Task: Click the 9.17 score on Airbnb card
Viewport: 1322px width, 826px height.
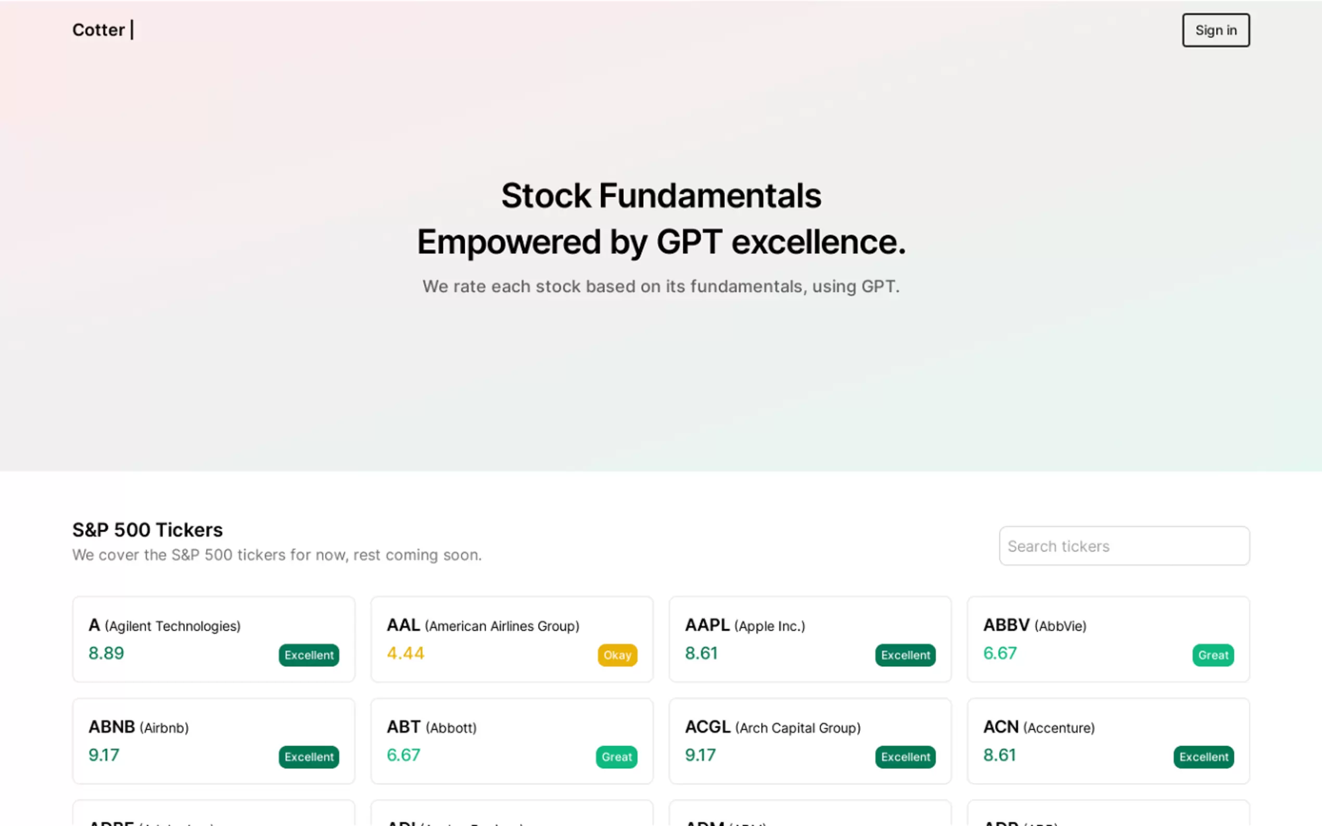Action: click(104, 755)
